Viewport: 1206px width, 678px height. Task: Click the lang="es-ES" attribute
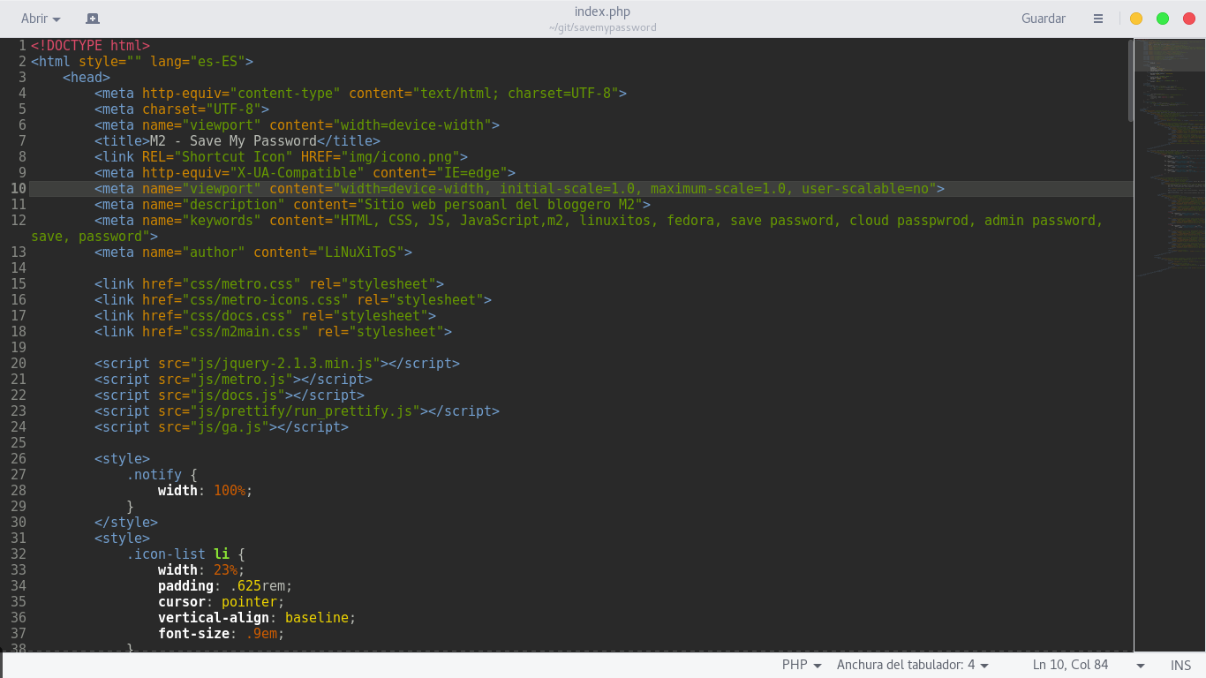(x=198, y=62)
